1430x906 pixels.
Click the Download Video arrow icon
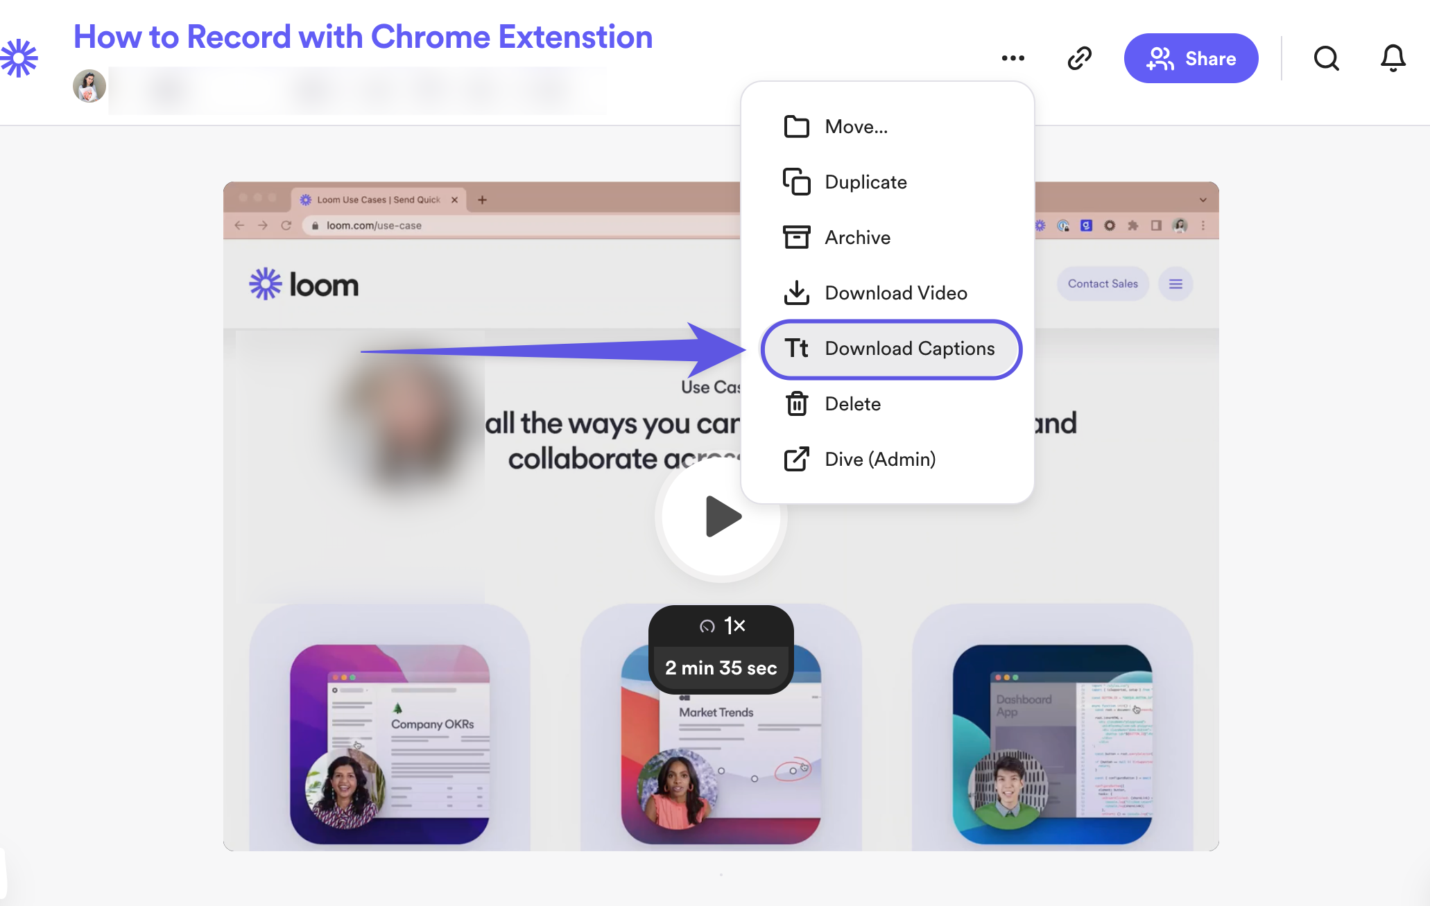796,293
